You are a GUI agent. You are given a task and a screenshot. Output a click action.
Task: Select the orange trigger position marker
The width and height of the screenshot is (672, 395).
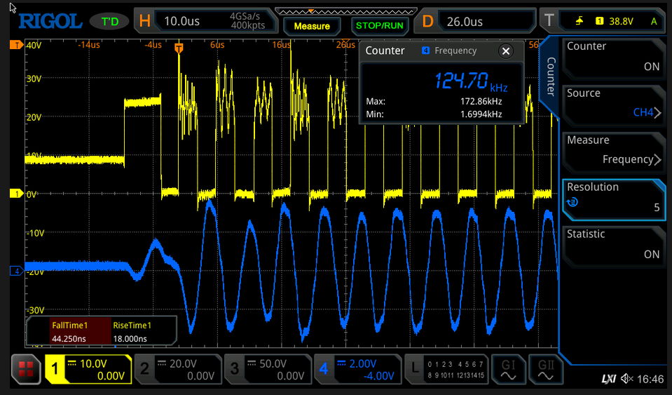pyautogui.click(x=179, y=48)
